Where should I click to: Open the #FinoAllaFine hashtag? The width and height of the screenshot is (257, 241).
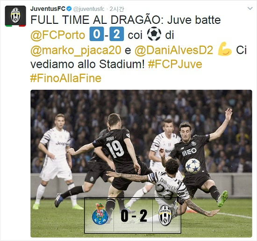(66, 78)
